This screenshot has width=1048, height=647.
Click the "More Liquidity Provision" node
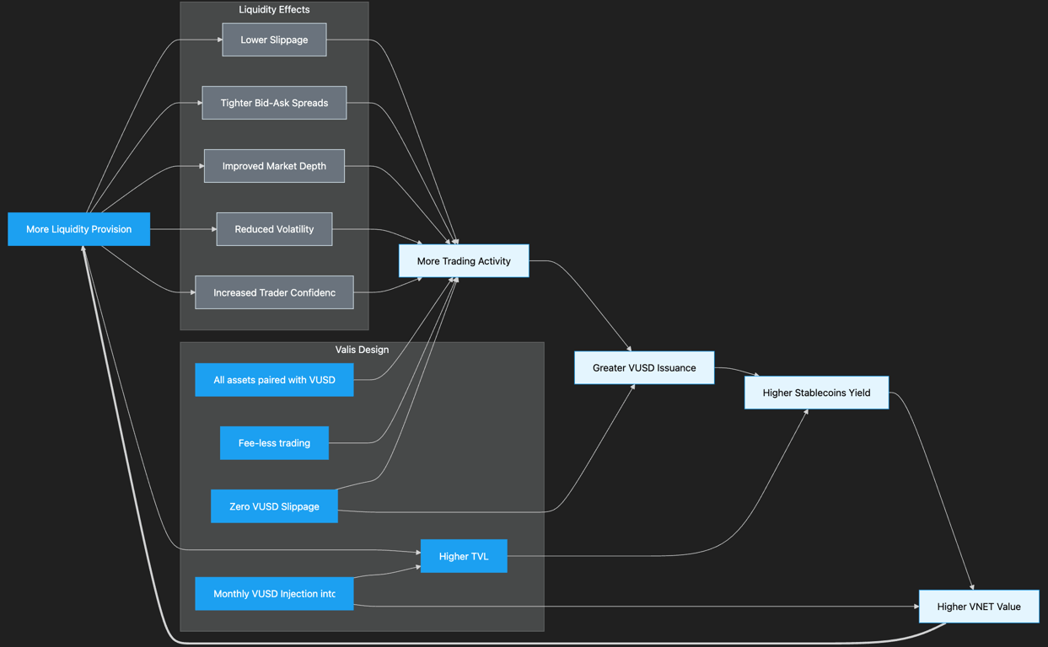pyautogui.click(x=78, y=228)
